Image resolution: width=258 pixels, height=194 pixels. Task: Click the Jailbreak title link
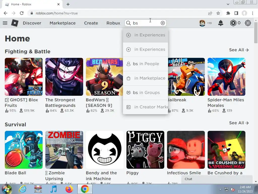[x=177, y=100]
